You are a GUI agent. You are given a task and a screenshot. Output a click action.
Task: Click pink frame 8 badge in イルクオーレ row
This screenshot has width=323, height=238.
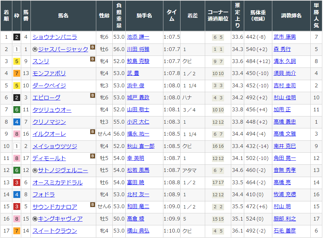tap(17, 134)
